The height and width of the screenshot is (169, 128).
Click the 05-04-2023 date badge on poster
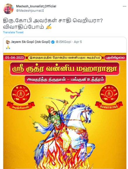point(14,57)
